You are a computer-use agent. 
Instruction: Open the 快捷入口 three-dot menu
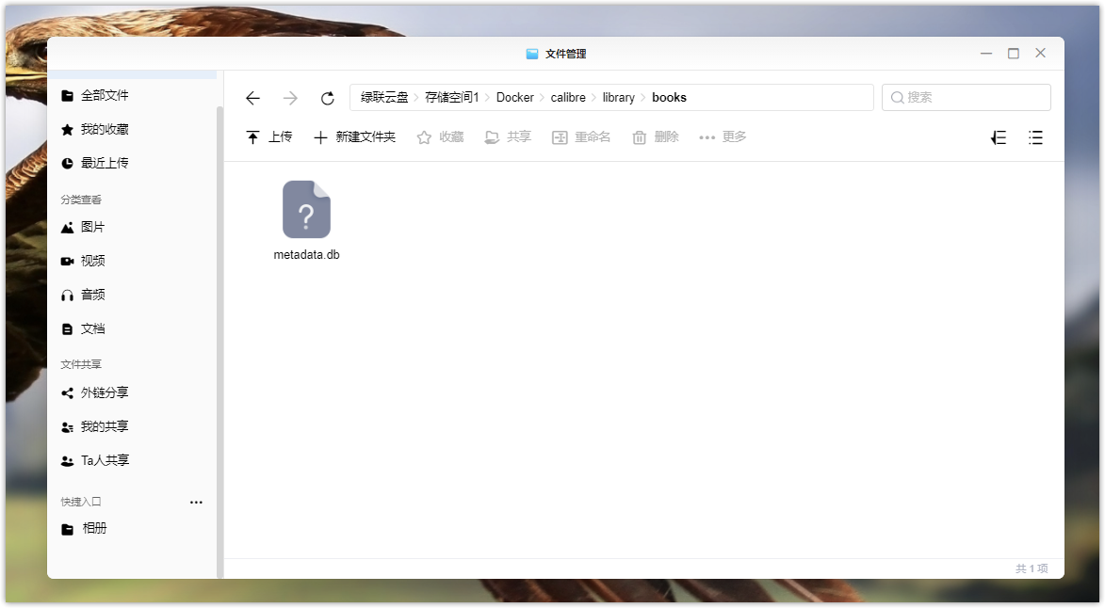[x=196, y=503]
